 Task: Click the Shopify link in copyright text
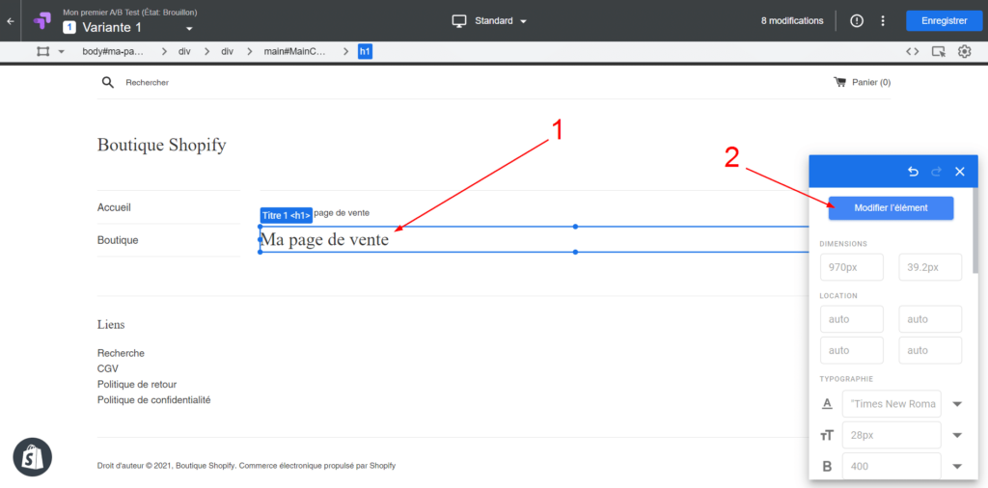tap(382, 466)
